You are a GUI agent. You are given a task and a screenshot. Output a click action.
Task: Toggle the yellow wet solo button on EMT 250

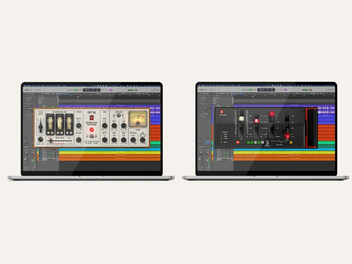[291, 142]
